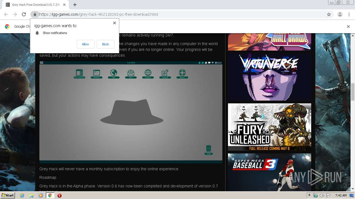The height and width of the screenshot is (199, 355).
Task: Bookmark this page with star
Action: (x=329, y=14)
